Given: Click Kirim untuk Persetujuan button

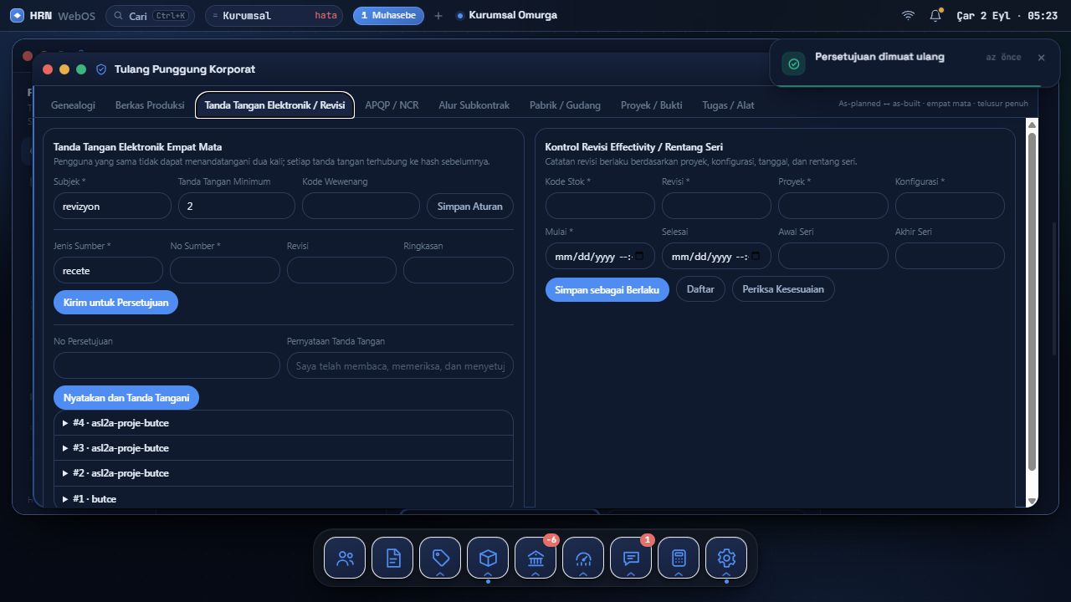Looking at the screenshot, I should [115, 303].
